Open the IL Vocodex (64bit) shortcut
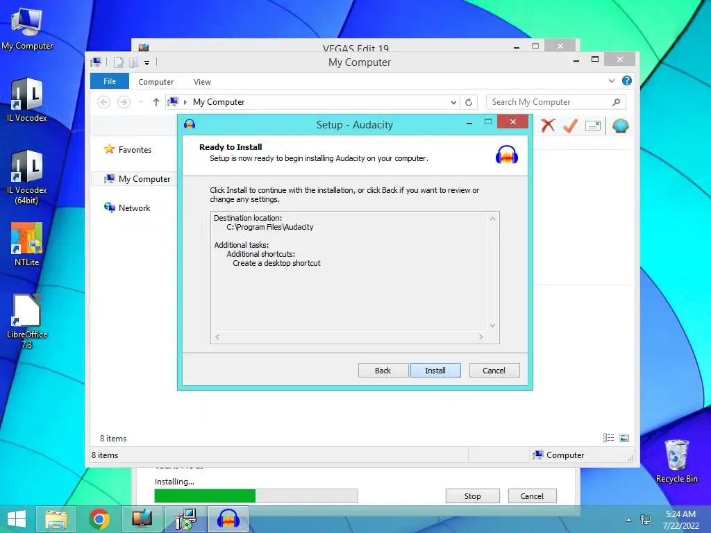Screen dimensions: 711x533 (x=27, y=177)
